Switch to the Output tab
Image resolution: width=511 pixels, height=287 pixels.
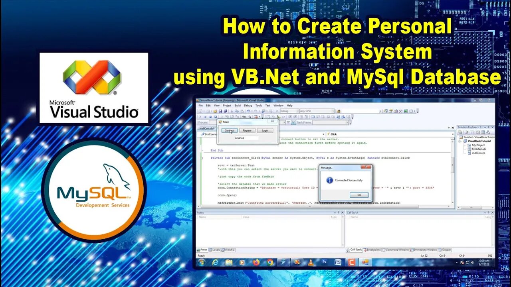tap(445, 250)
